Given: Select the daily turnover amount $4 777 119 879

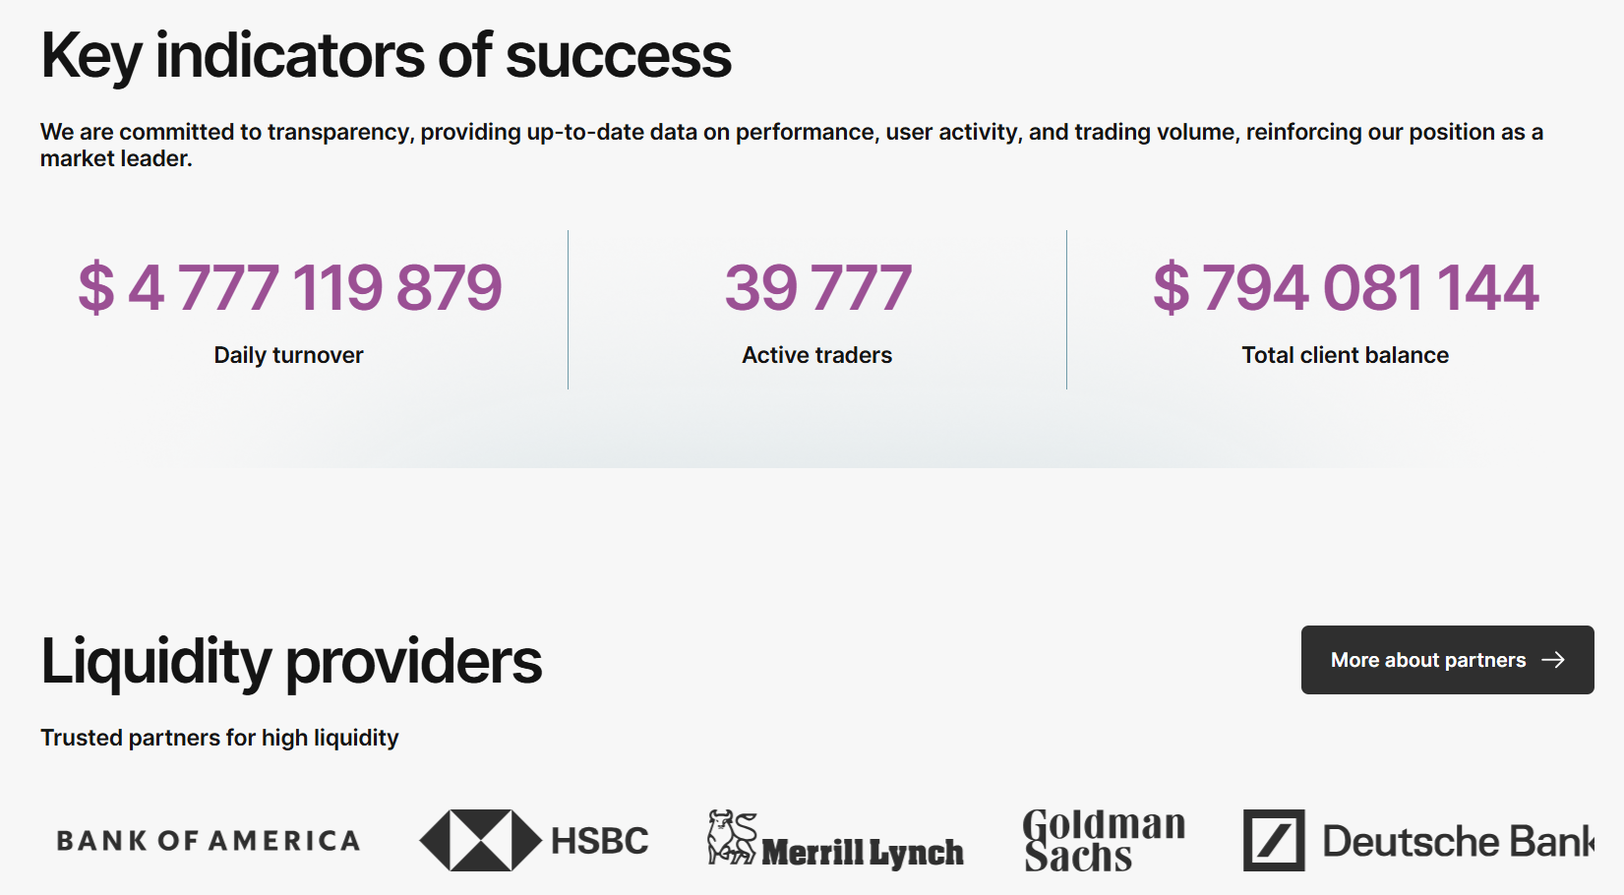Looking at the screenshot, I should pyautogui.click(x=290, y=287).
